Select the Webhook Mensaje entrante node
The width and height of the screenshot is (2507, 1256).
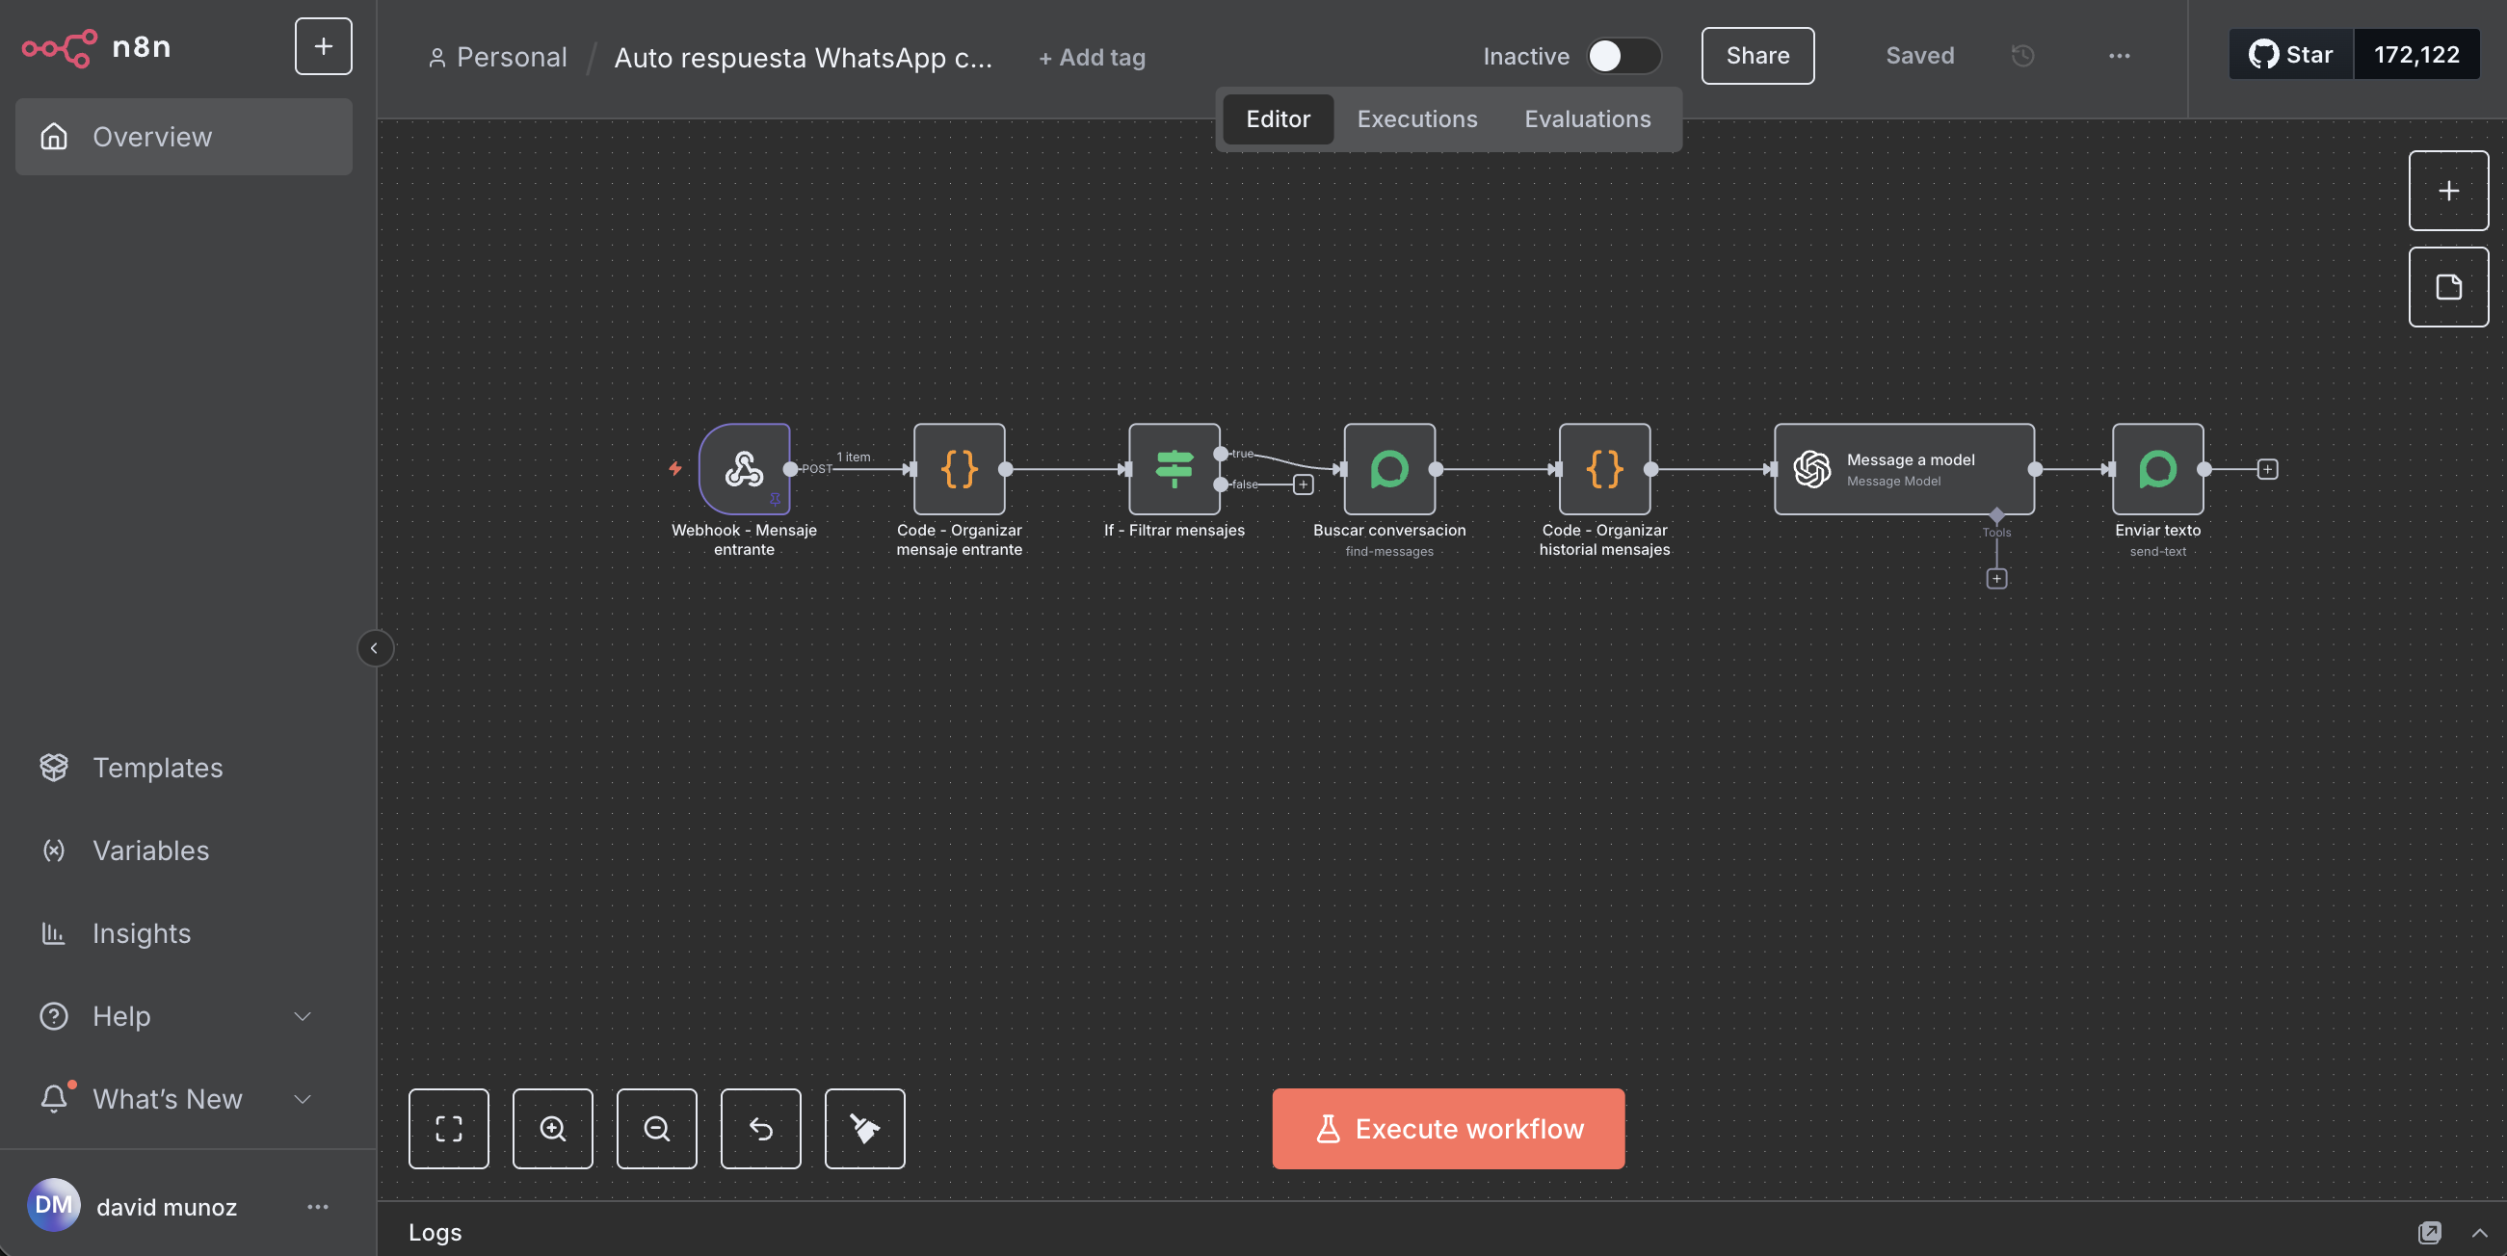click(744, 469)
